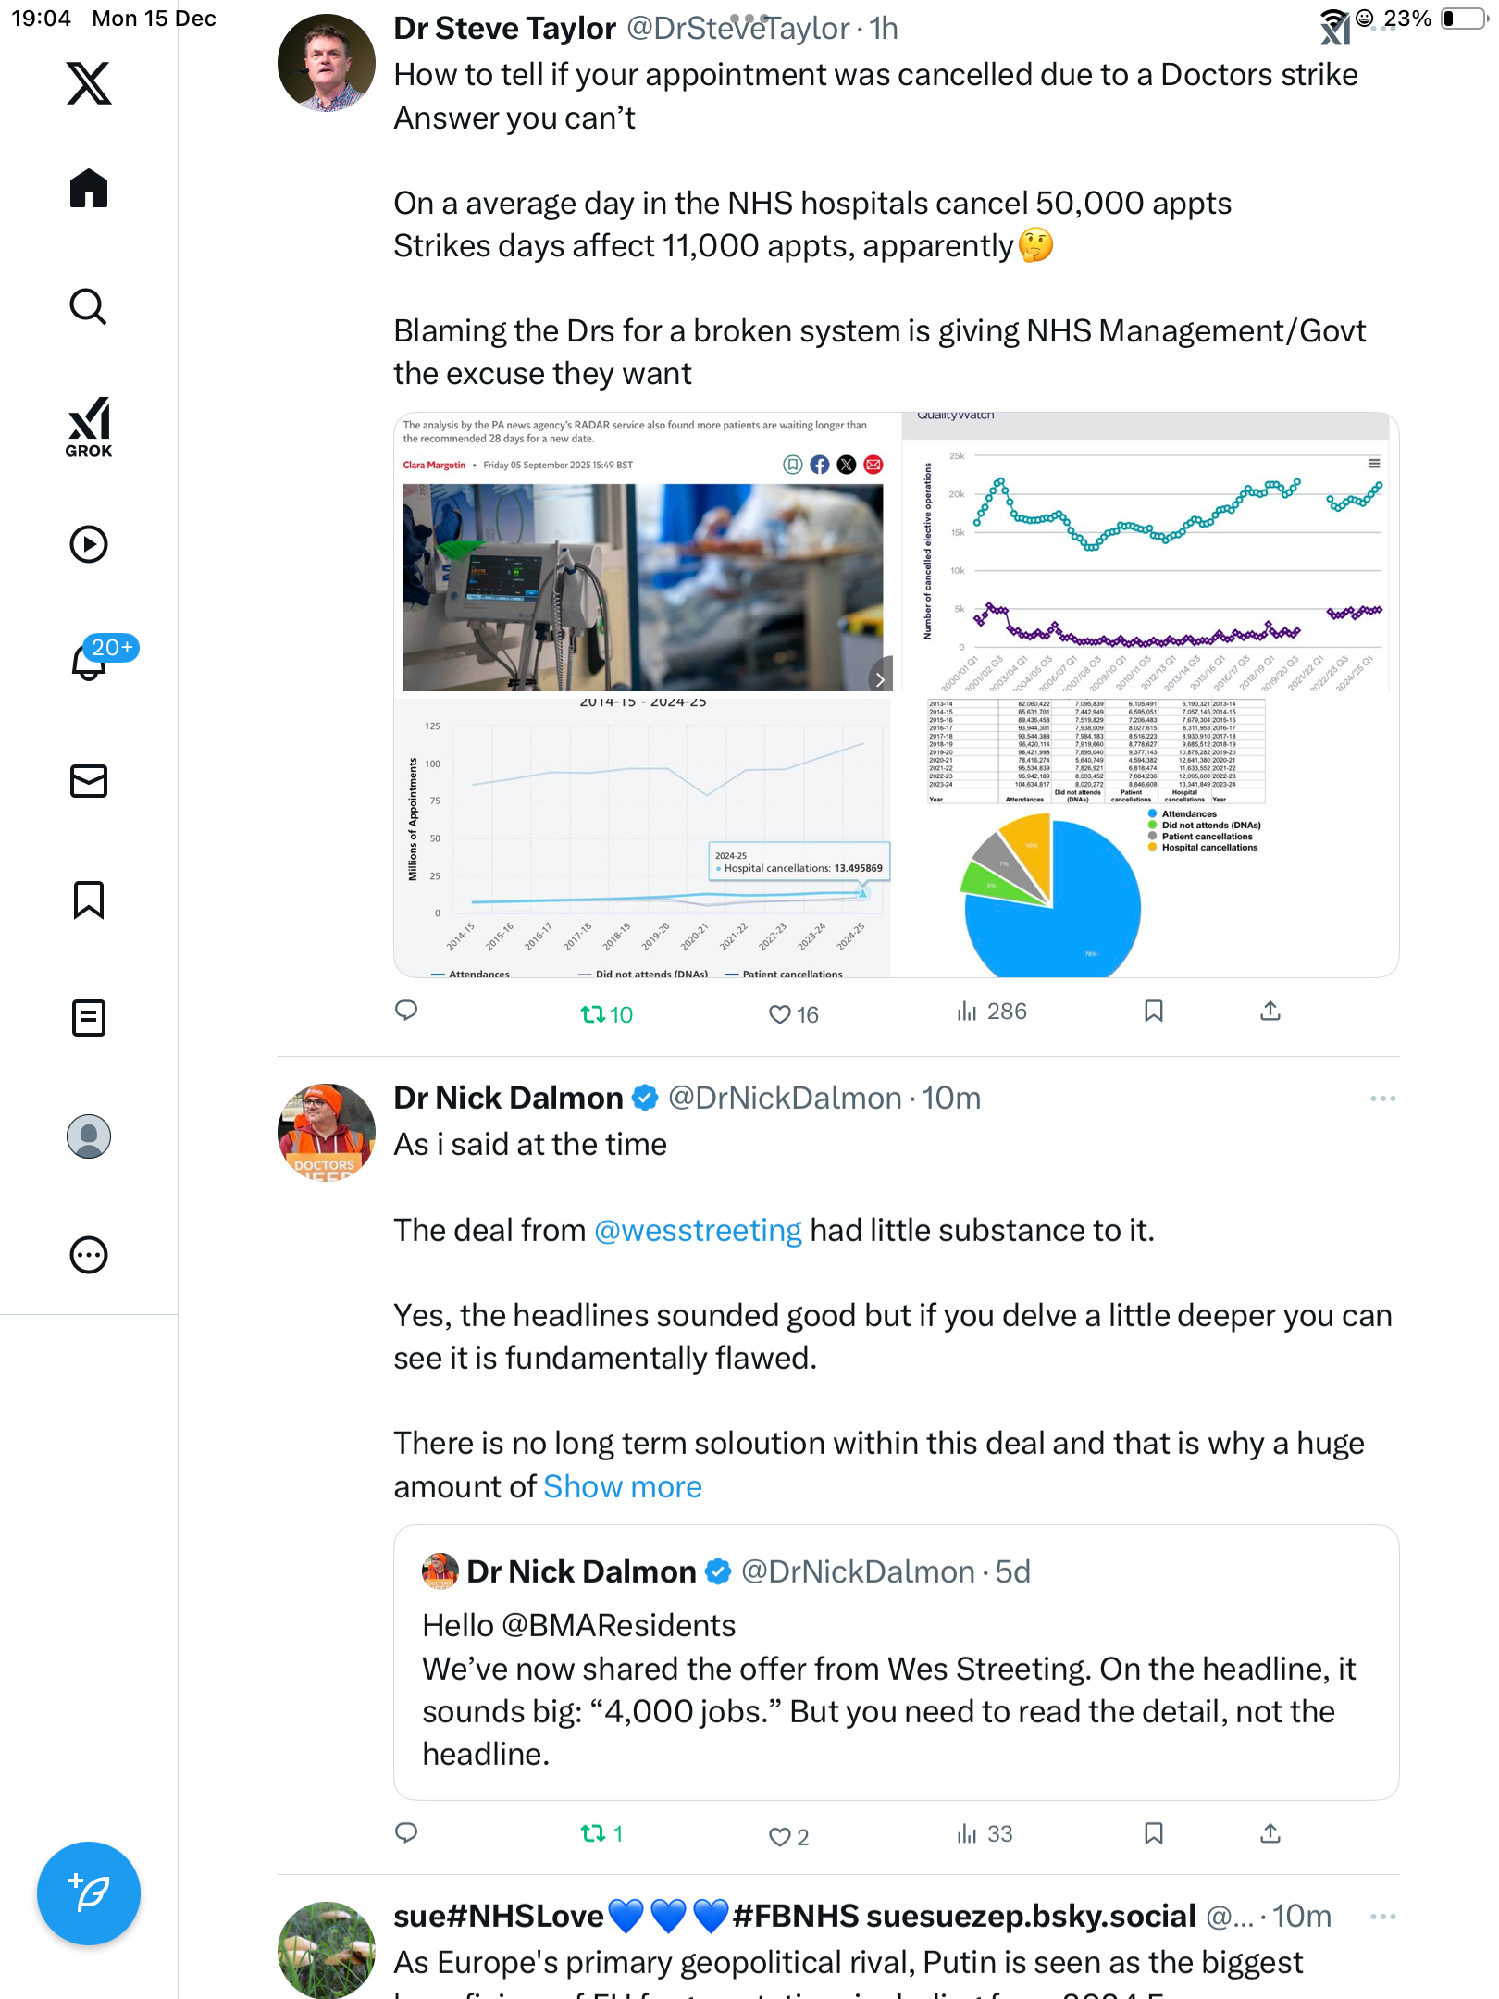Bookmark Dr Nick Dalmon's post
The width and height of the screenshot is (1499, 1999).
(x=1153, y=1833)
